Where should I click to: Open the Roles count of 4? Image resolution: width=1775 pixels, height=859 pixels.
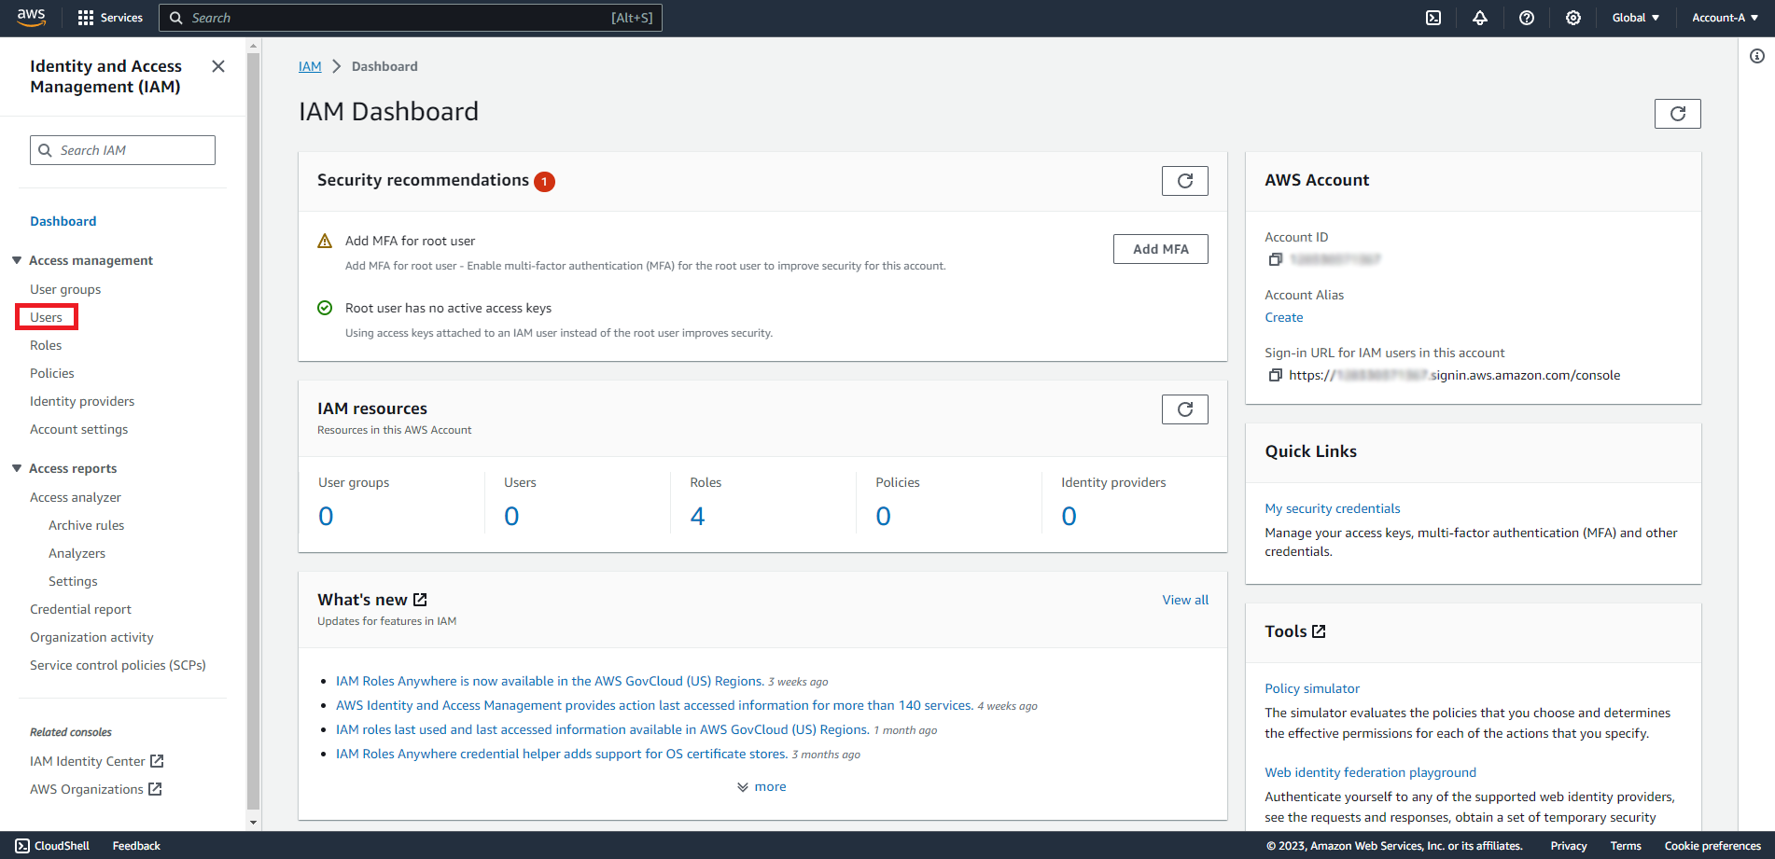[697, 516]
